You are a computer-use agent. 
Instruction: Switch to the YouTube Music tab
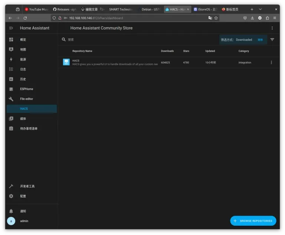pyautogui.click(x=36, y=9)
